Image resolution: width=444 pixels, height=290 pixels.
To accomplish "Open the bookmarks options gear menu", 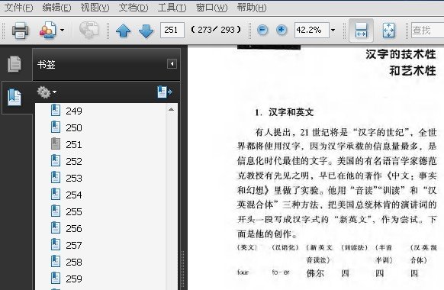I will (47, 92).
